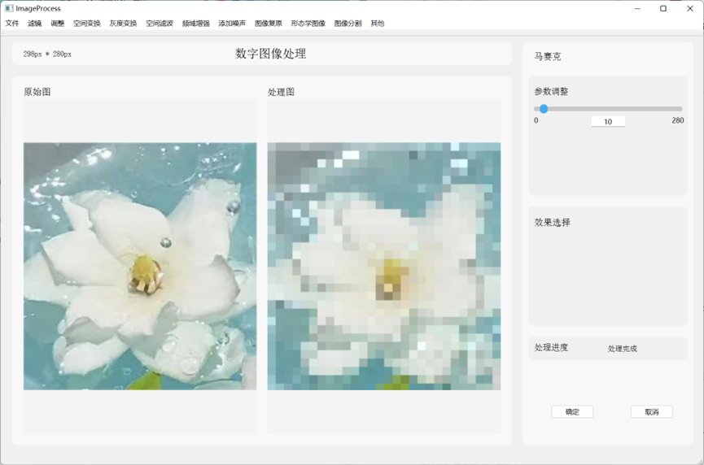Image resolution: width=704 pixels, height=465 pixels.
Task: Click the ImageProcess app icon in title bar
Action: coord(9,8)
